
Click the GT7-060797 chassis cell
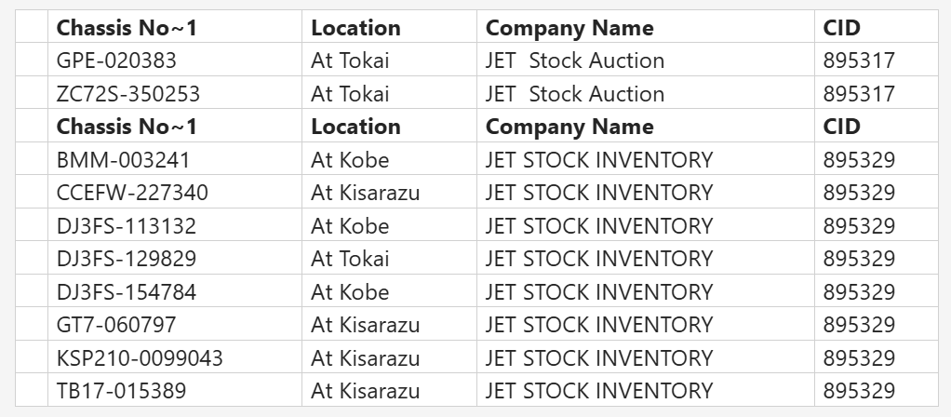[x=175, y=324]
